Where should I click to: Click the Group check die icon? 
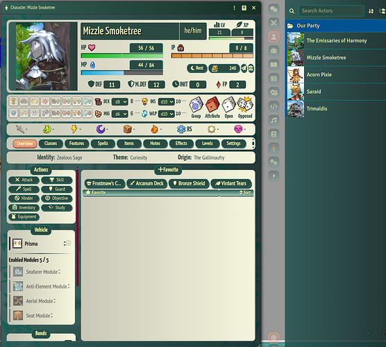coord(196,105)
